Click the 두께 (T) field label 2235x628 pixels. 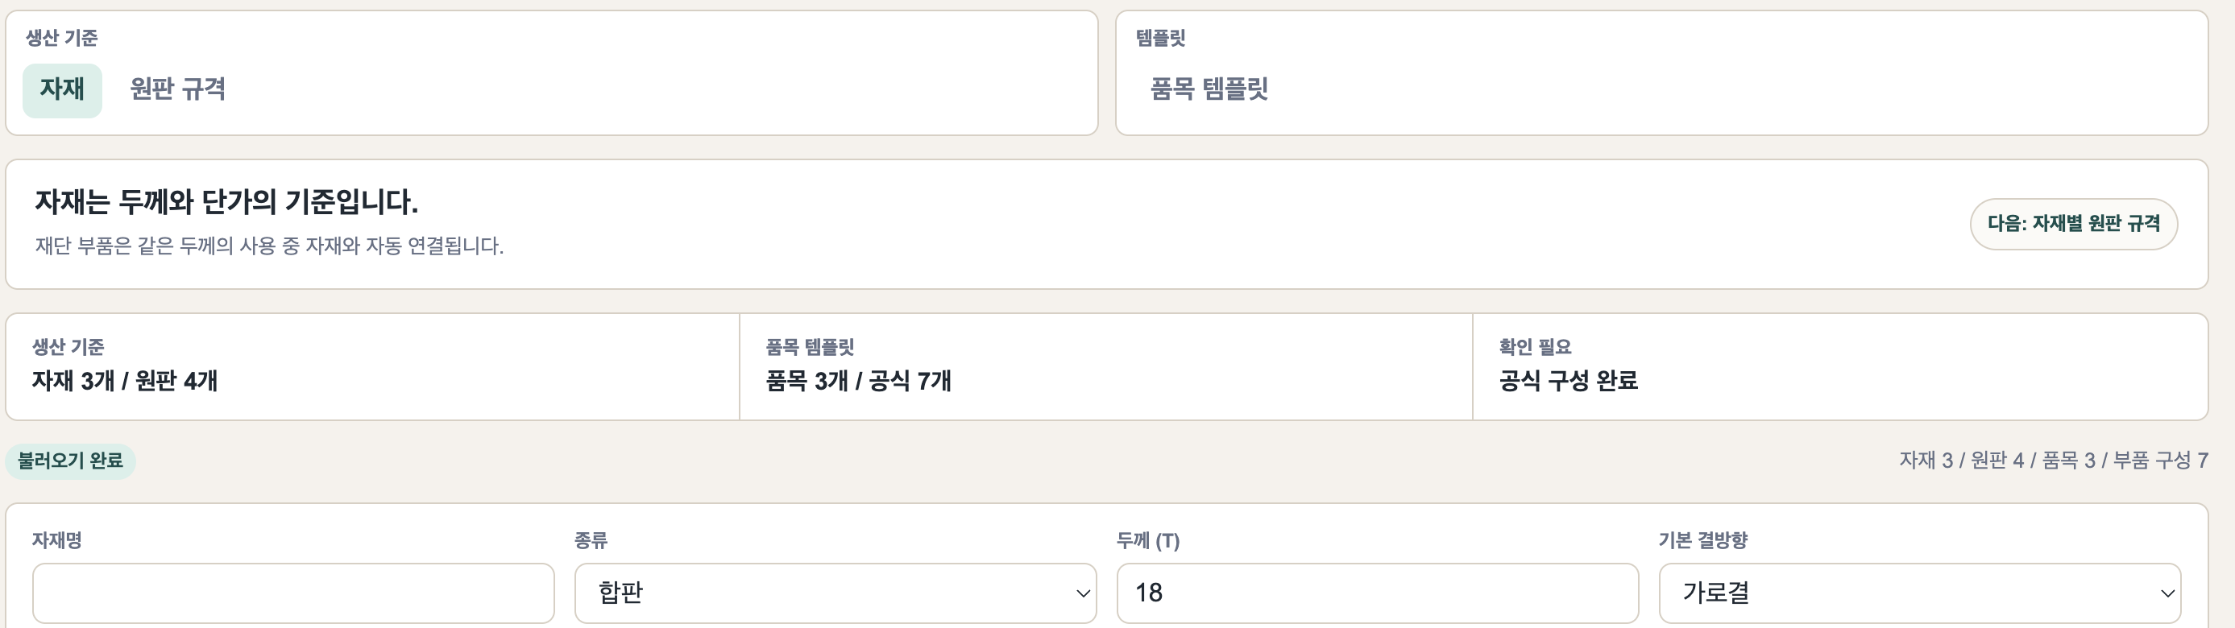(x=1148, y=540)
